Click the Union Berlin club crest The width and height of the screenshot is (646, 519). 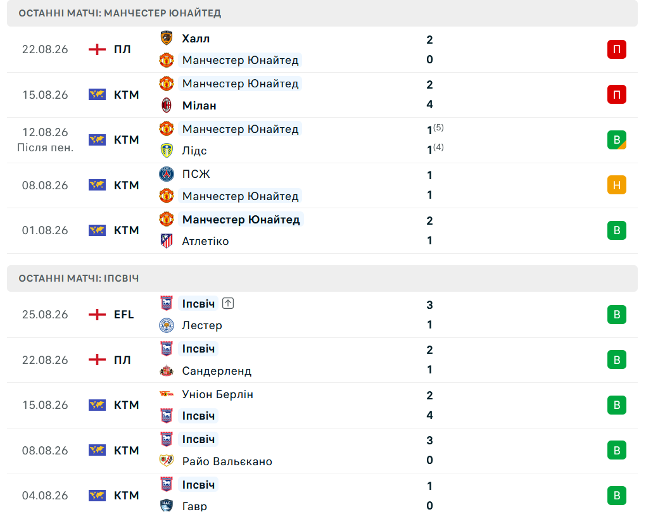point(167,394)
